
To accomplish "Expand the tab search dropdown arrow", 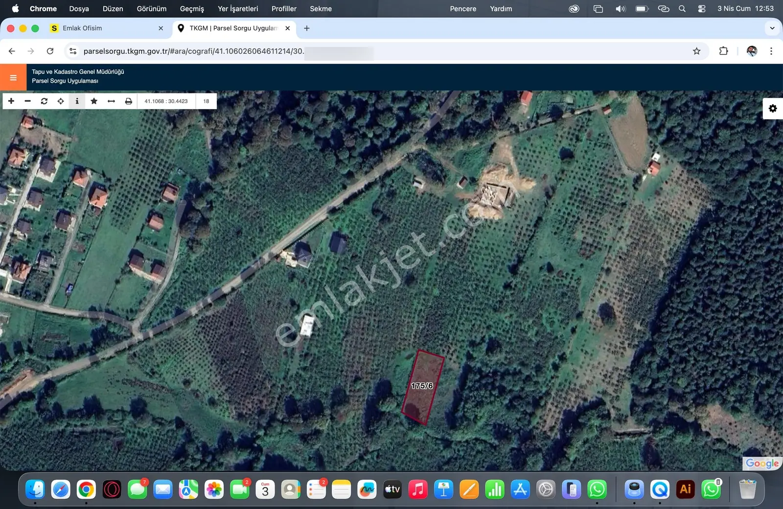I will tap(772, 28).
